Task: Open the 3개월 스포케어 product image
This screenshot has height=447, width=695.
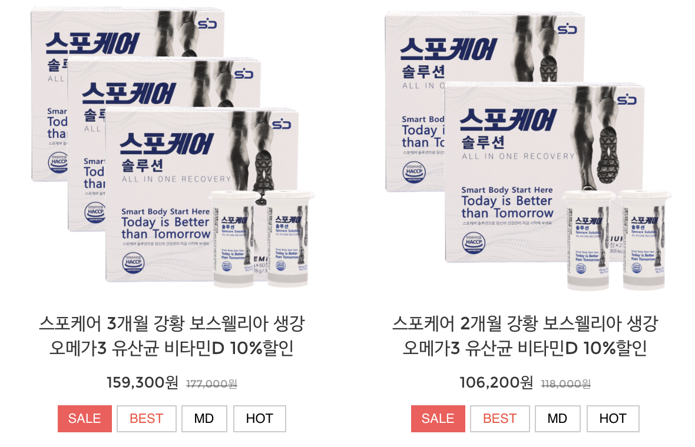Action: pos(172,148)
